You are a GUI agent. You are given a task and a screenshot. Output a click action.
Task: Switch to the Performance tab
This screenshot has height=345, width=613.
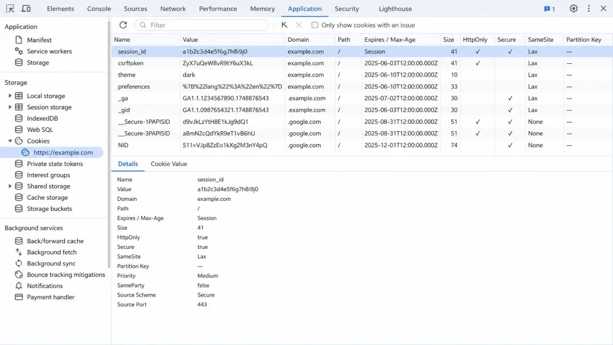(218, 9)
